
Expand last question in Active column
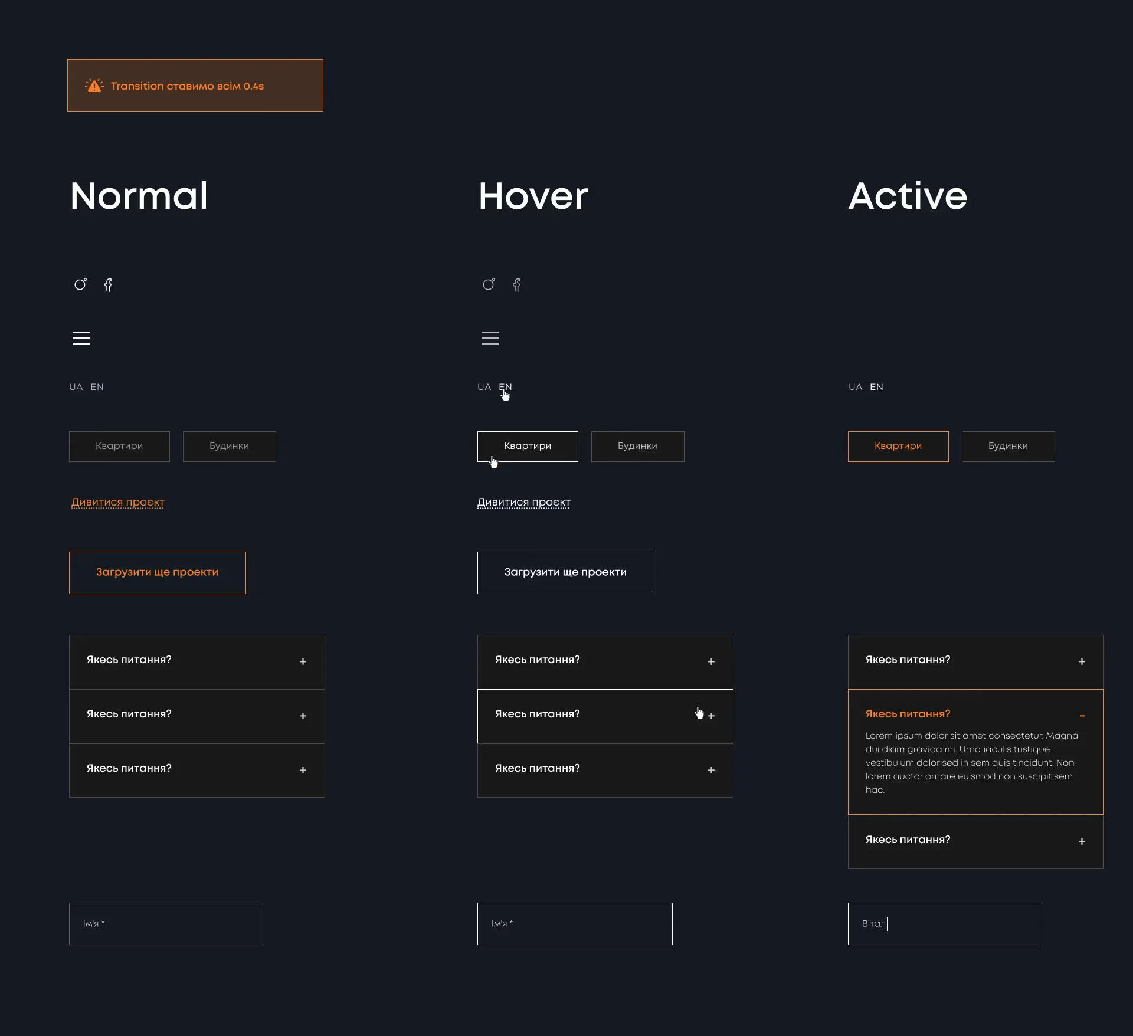1082,841
